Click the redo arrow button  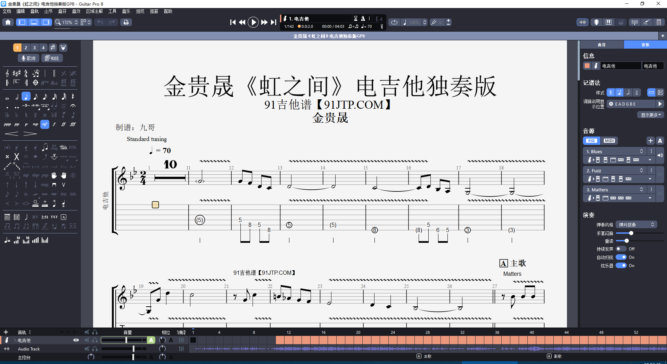(x=112, y=22)
